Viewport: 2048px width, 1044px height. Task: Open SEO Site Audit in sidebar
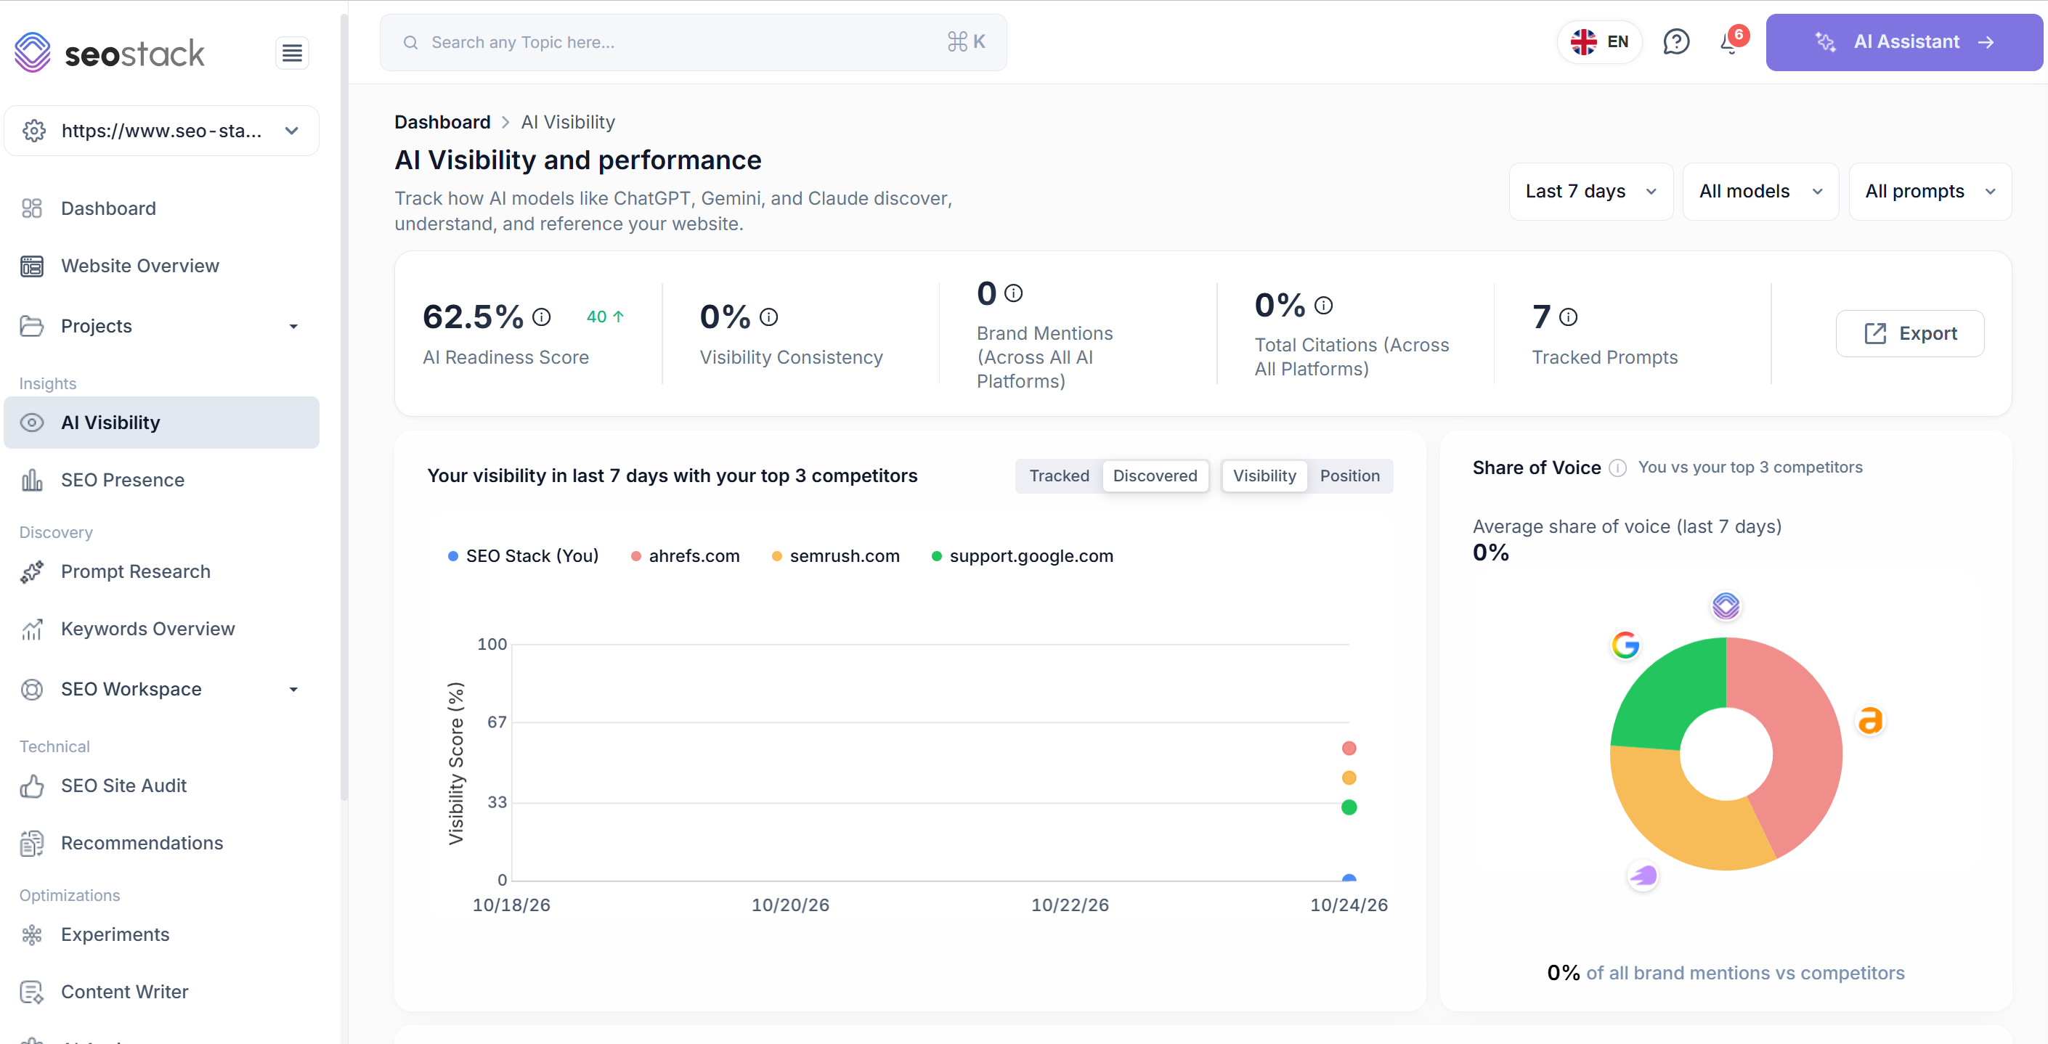click(x=161, y=786)
